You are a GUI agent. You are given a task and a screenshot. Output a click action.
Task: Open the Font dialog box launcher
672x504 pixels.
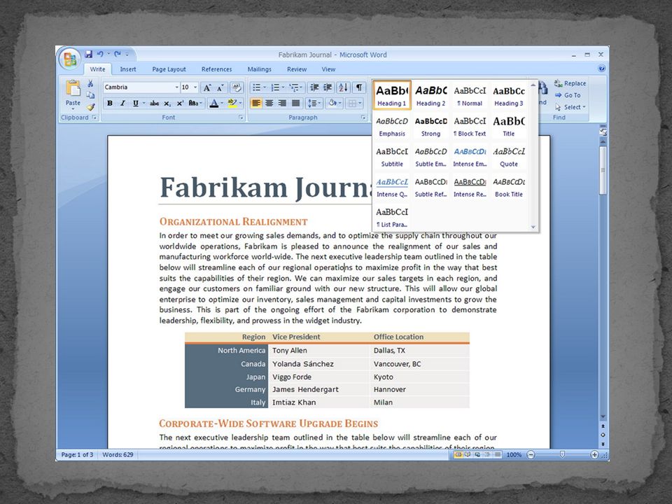241,118
